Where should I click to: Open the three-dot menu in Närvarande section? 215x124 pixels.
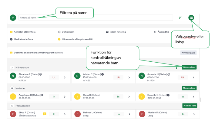tap(176, 67)
